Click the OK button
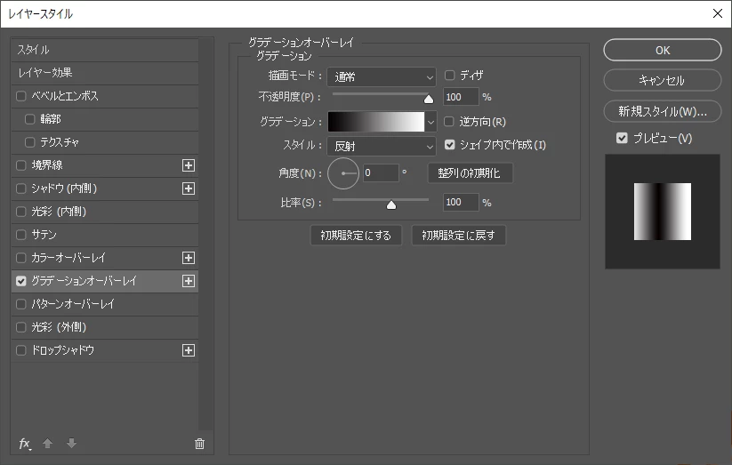 [663, 50]
